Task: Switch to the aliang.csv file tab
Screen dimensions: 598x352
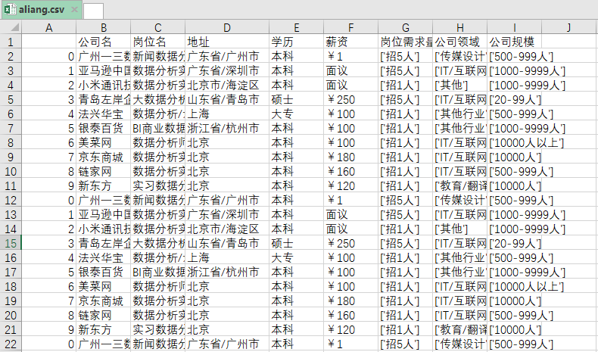Action: 41,10
